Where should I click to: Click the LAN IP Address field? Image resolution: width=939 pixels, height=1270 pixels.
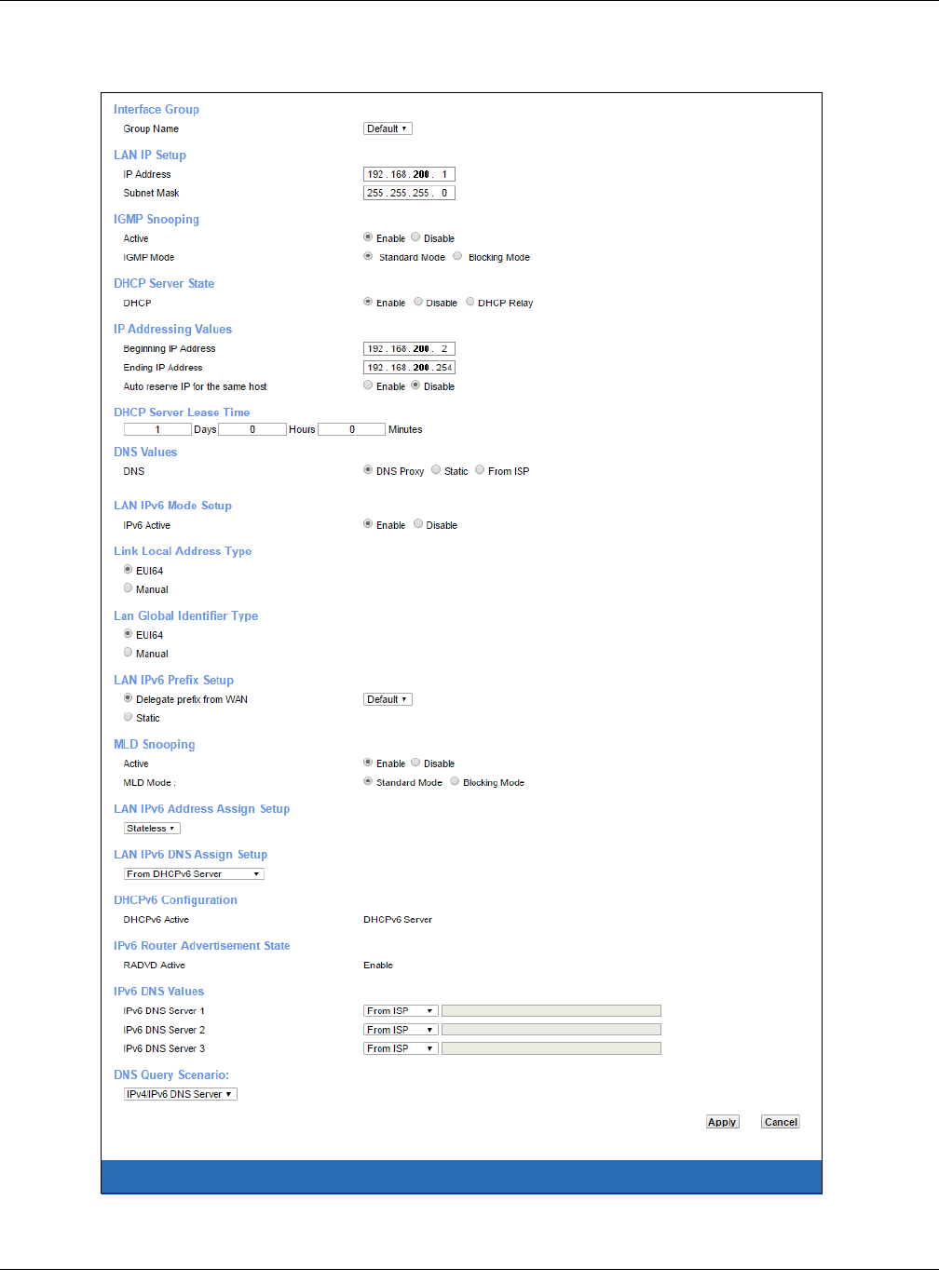[409, 174]
